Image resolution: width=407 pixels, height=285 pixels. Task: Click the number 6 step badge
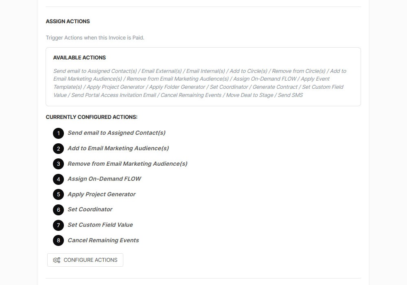(58, 210)
